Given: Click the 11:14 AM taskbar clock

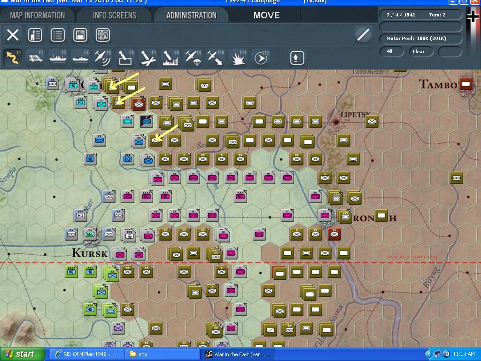Looking at the screenshot, I should point(464,354).
